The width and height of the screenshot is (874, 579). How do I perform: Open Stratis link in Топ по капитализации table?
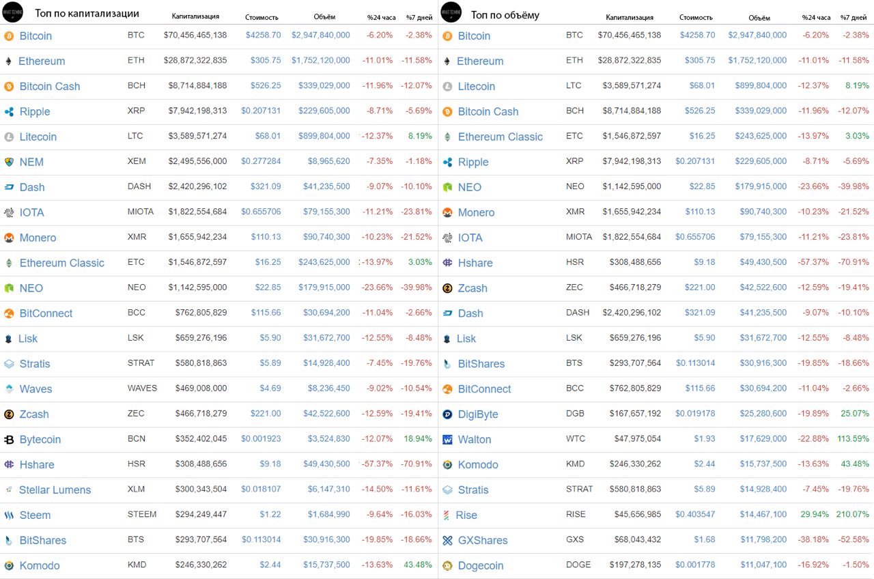click(35, 364)
